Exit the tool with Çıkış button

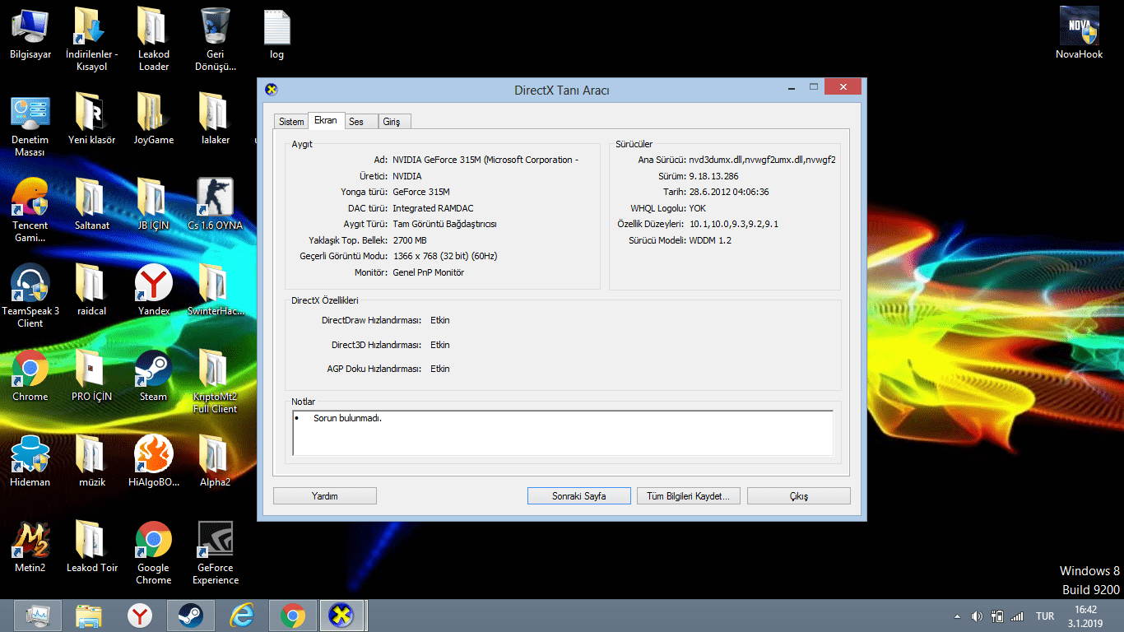799,496
